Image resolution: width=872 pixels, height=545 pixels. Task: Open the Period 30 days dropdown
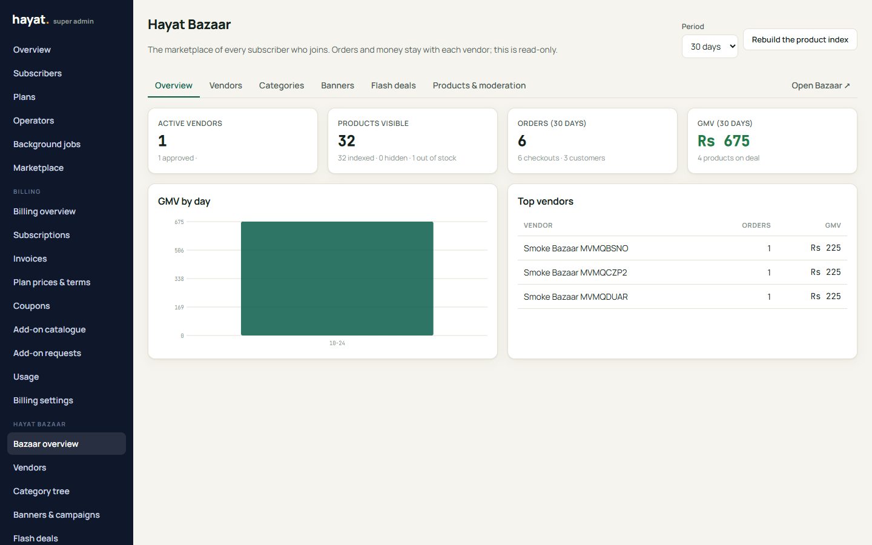710,47
